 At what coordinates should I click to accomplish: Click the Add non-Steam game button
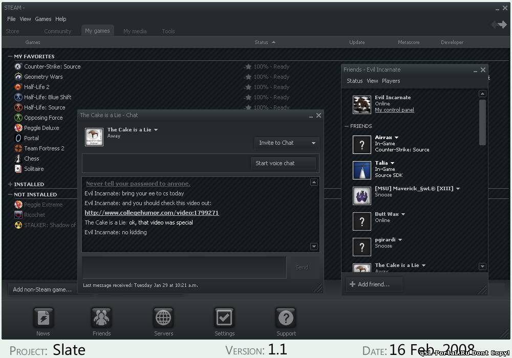click(42, 289)
